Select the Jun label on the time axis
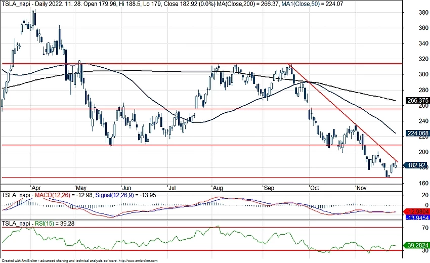Viewport: 430px width, 263px height. pos(126,188)
